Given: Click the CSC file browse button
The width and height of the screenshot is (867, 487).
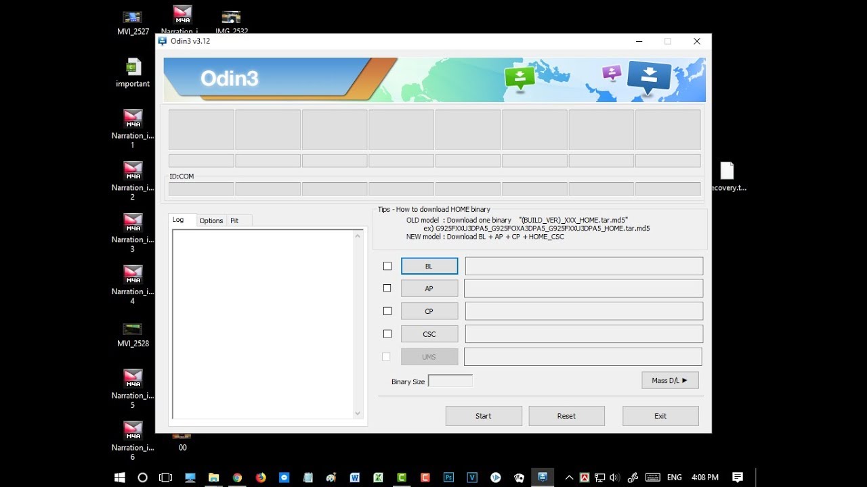Looking at the screenshot, I should [x=429, y=333].
